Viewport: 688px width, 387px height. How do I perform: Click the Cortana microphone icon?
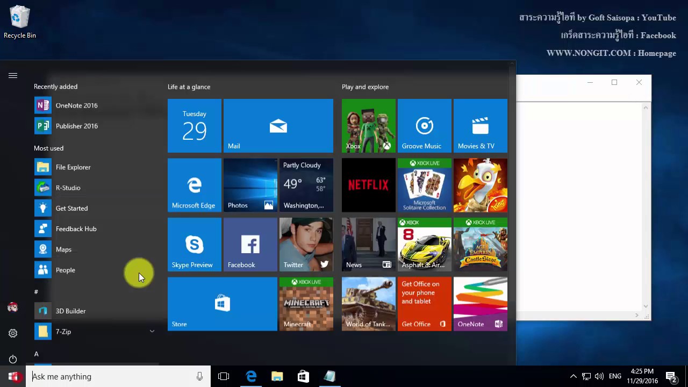pos(199,376)
